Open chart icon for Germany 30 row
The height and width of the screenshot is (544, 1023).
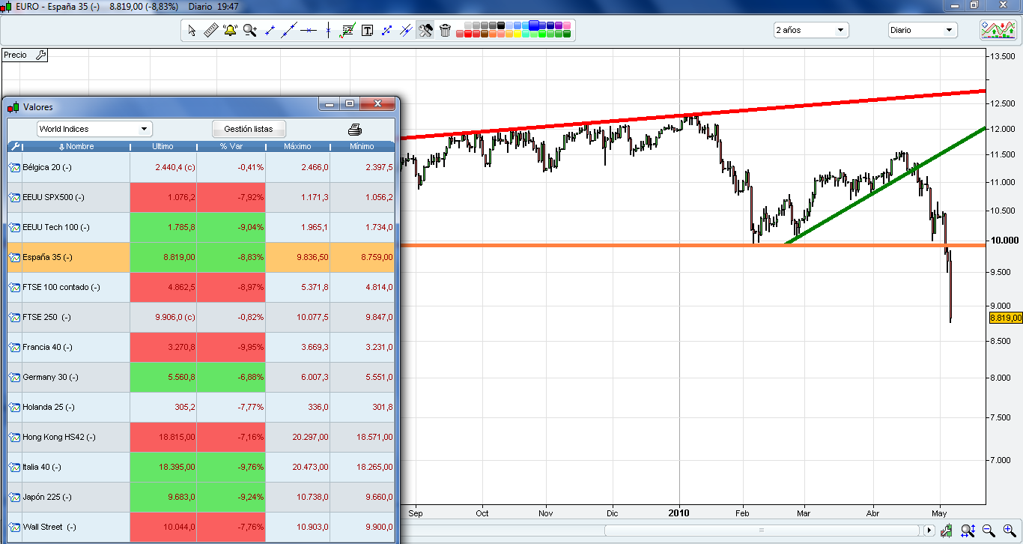click(x=14, y=377)
